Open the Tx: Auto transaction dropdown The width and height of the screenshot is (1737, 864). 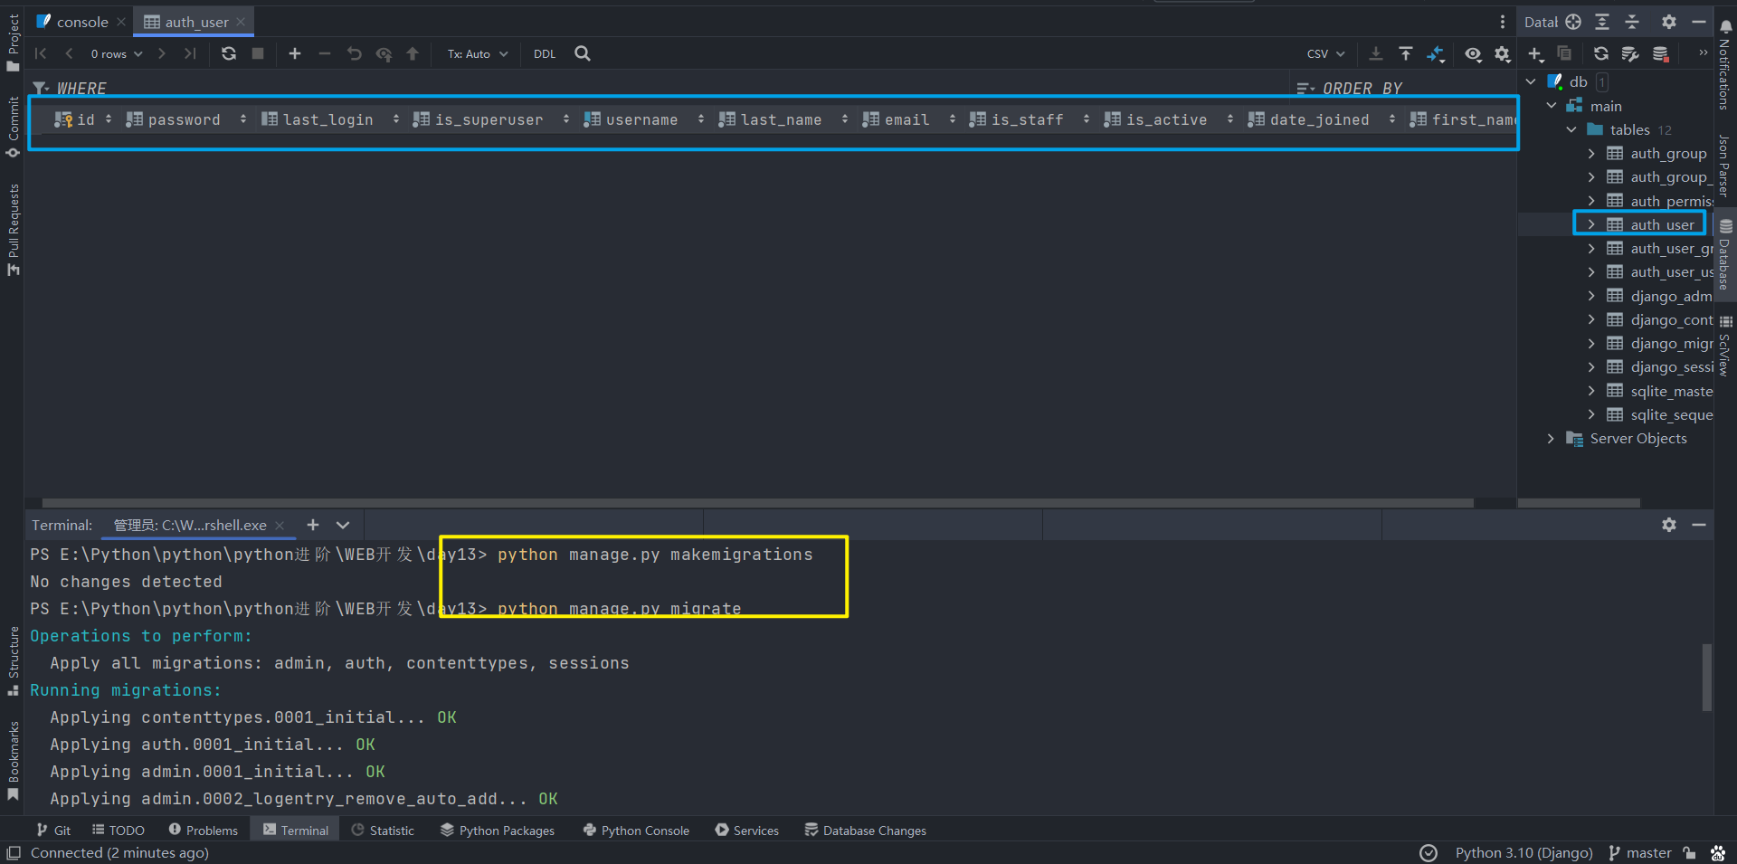[478, 53]
